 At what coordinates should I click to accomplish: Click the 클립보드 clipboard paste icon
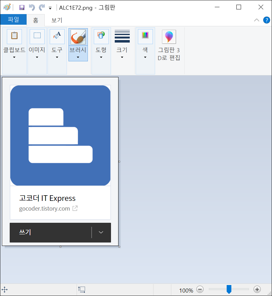click(x=14, y=36)
